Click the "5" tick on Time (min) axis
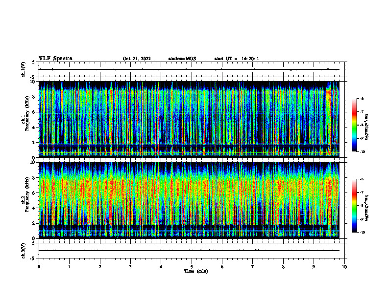Viewport: 388px width, 299px height. tap(192, 267)
